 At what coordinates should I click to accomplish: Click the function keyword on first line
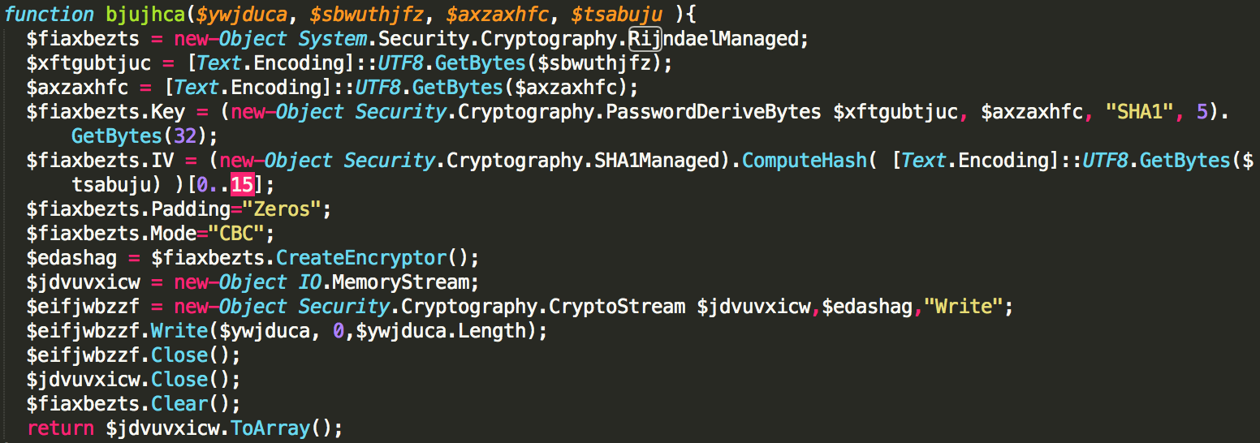50,14
